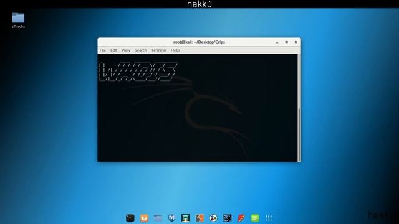This screenshot has width=399, height=224.
Task: Launch the orange Firefox browser dock icon
Action: (144, 218)
